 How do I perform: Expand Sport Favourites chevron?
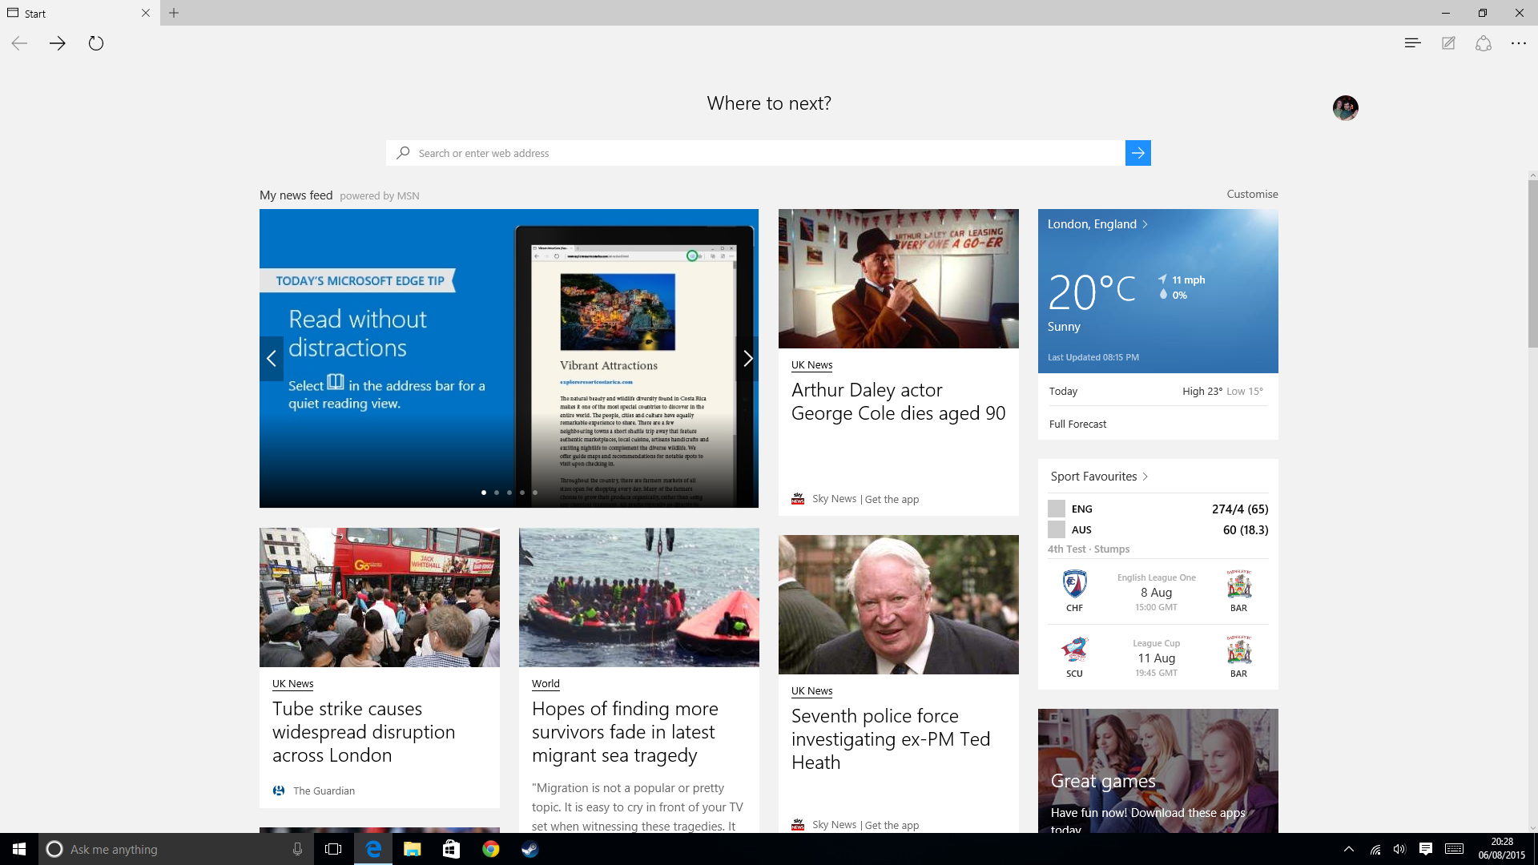[x=1145, y=477]
